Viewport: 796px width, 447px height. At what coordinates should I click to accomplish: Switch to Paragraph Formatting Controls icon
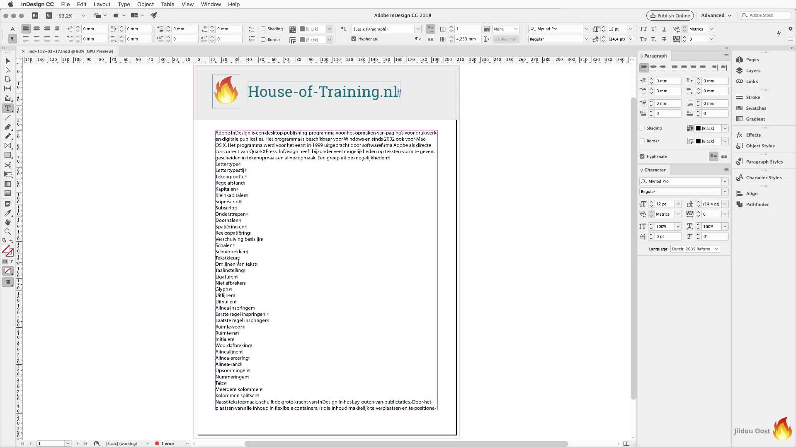coord(12,38)
